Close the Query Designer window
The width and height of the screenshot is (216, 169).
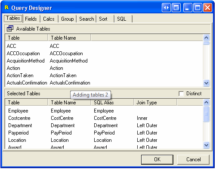207,7
